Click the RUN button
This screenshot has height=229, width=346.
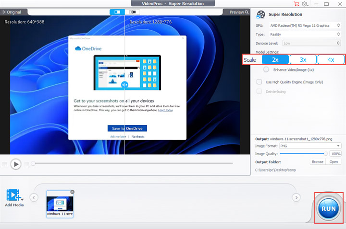329,208
